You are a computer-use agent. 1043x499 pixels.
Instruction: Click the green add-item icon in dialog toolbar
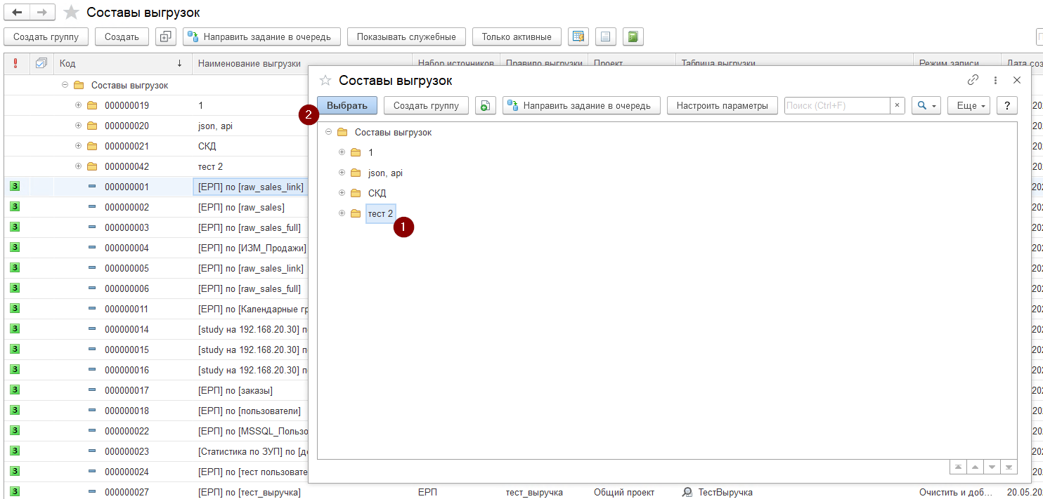pos(485,106)
